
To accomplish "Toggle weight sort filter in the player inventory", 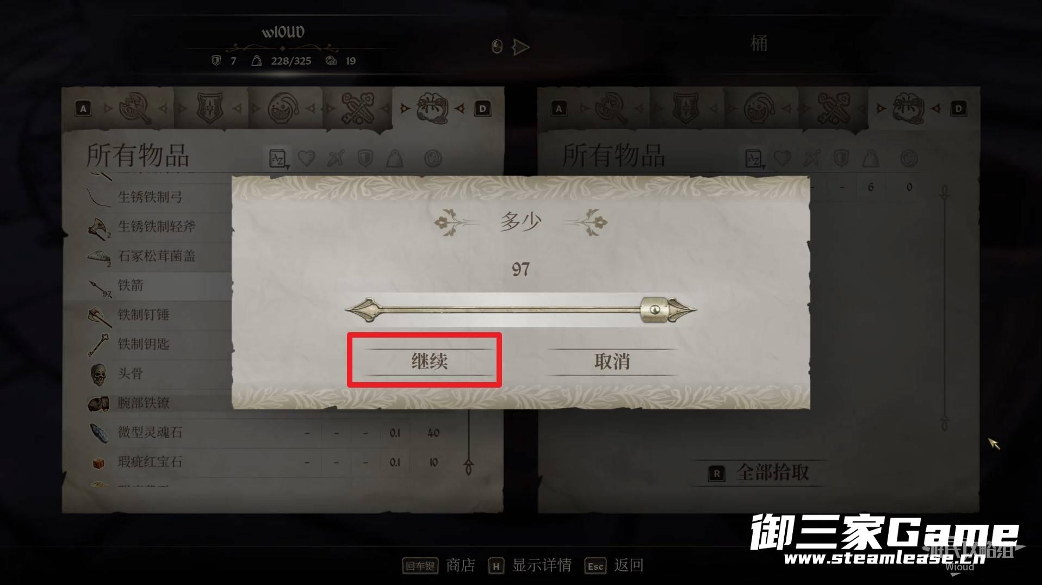I will click(x=394, y=159).
